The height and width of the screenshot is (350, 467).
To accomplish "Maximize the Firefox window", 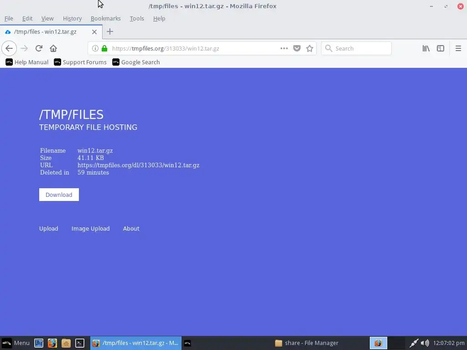I will pos(446,6).
